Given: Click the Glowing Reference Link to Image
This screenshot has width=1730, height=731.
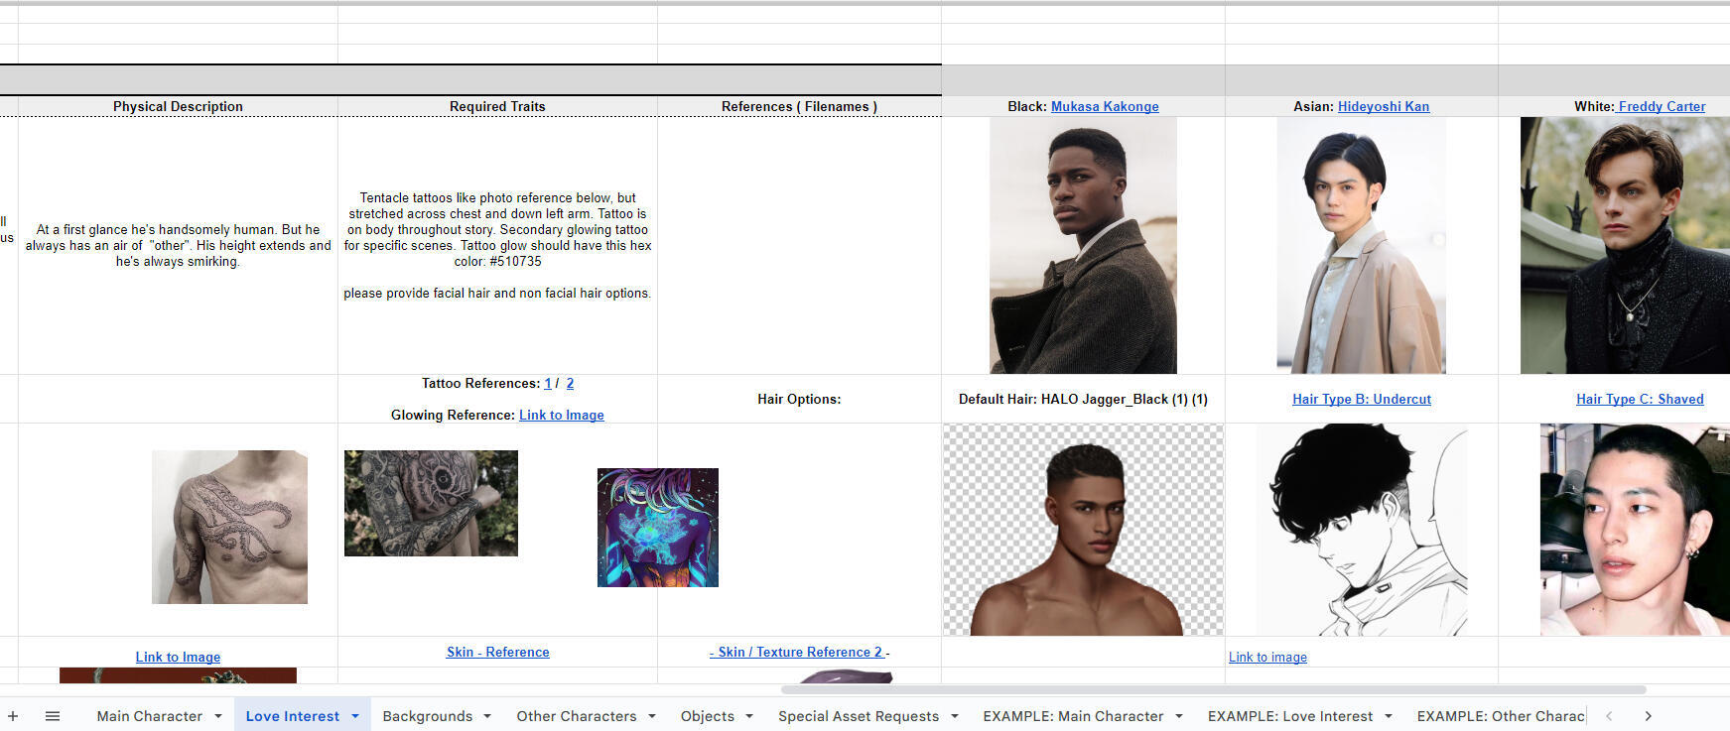Looking at the screenshot, I should [x=561, y=415].
